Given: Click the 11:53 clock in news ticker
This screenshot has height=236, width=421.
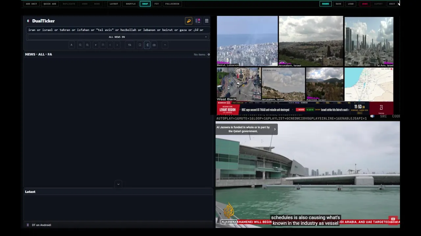Looking at the screenshot, I should point(359,107).
